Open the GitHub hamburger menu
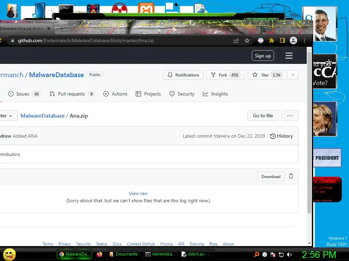 [289, 56]
